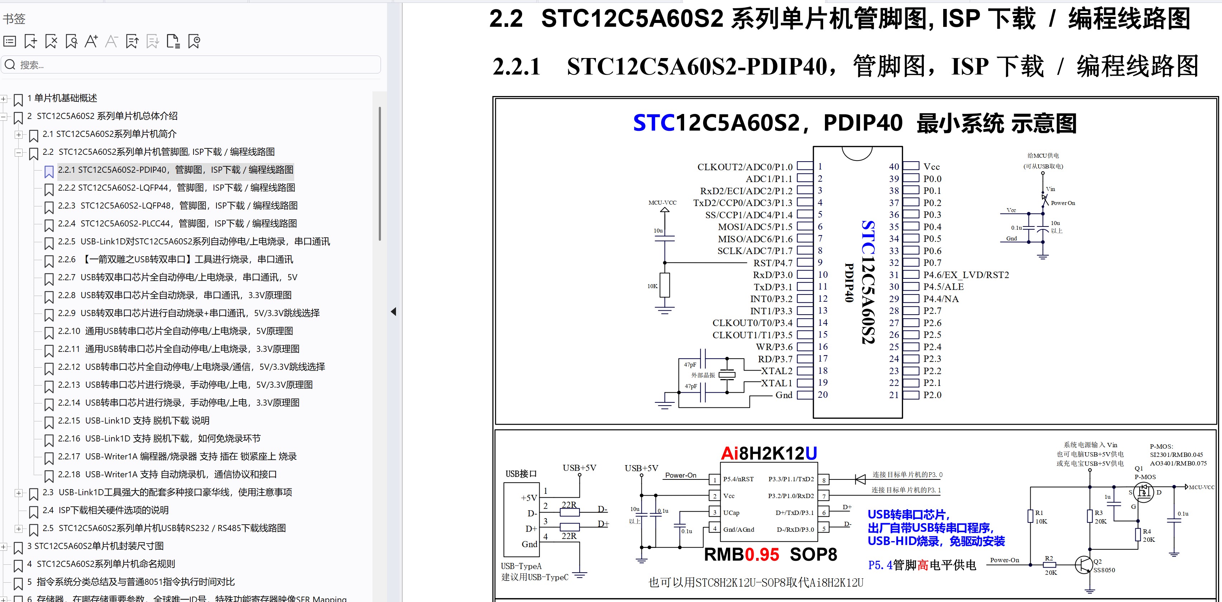Click pin label 'P4.6/EX_LVD/RST2' in schematic
1222x602 pixels.
click(x=966, y=275)
